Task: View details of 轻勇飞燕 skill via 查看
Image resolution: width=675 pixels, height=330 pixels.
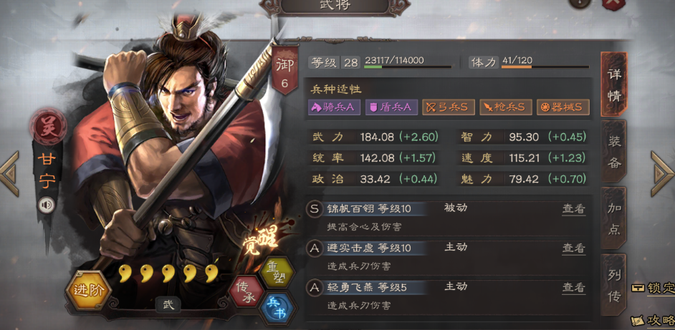Action: point(574,288)
